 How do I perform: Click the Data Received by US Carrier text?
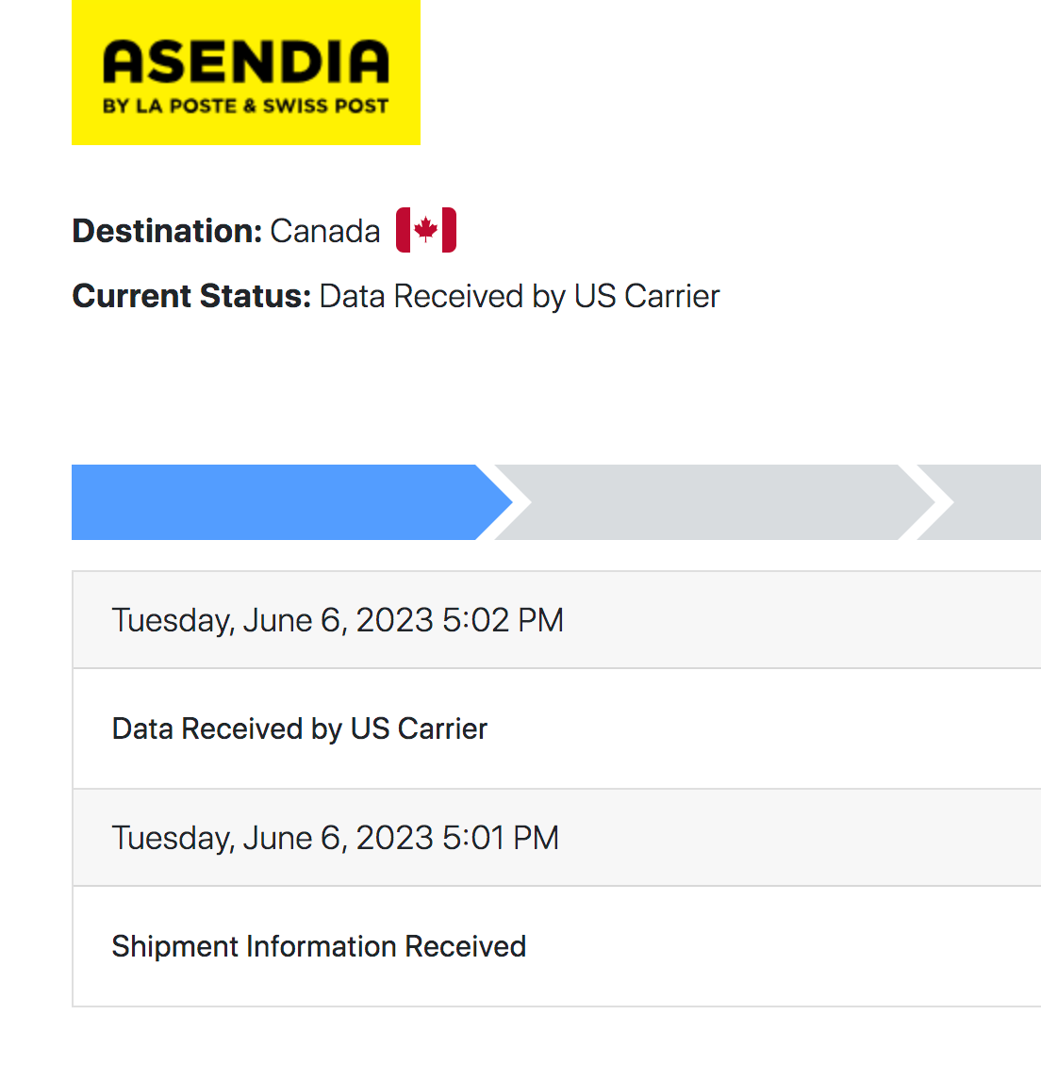tap(300, 728)
